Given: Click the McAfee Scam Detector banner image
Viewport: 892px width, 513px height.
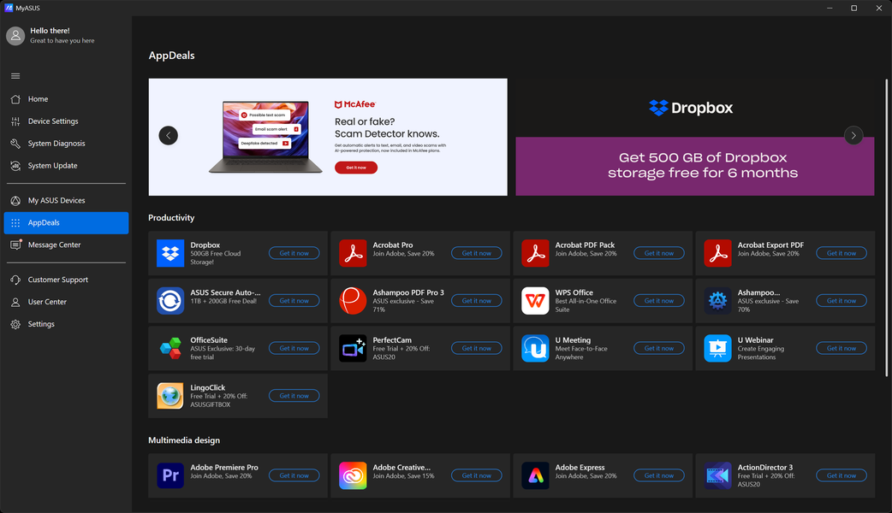Looking at the screenshot, I should point(328,137).
